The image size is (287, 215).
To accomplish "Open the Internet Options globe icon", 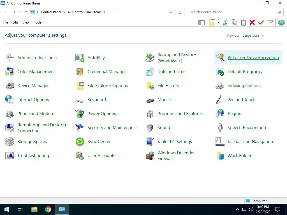I will pos(10,100).
